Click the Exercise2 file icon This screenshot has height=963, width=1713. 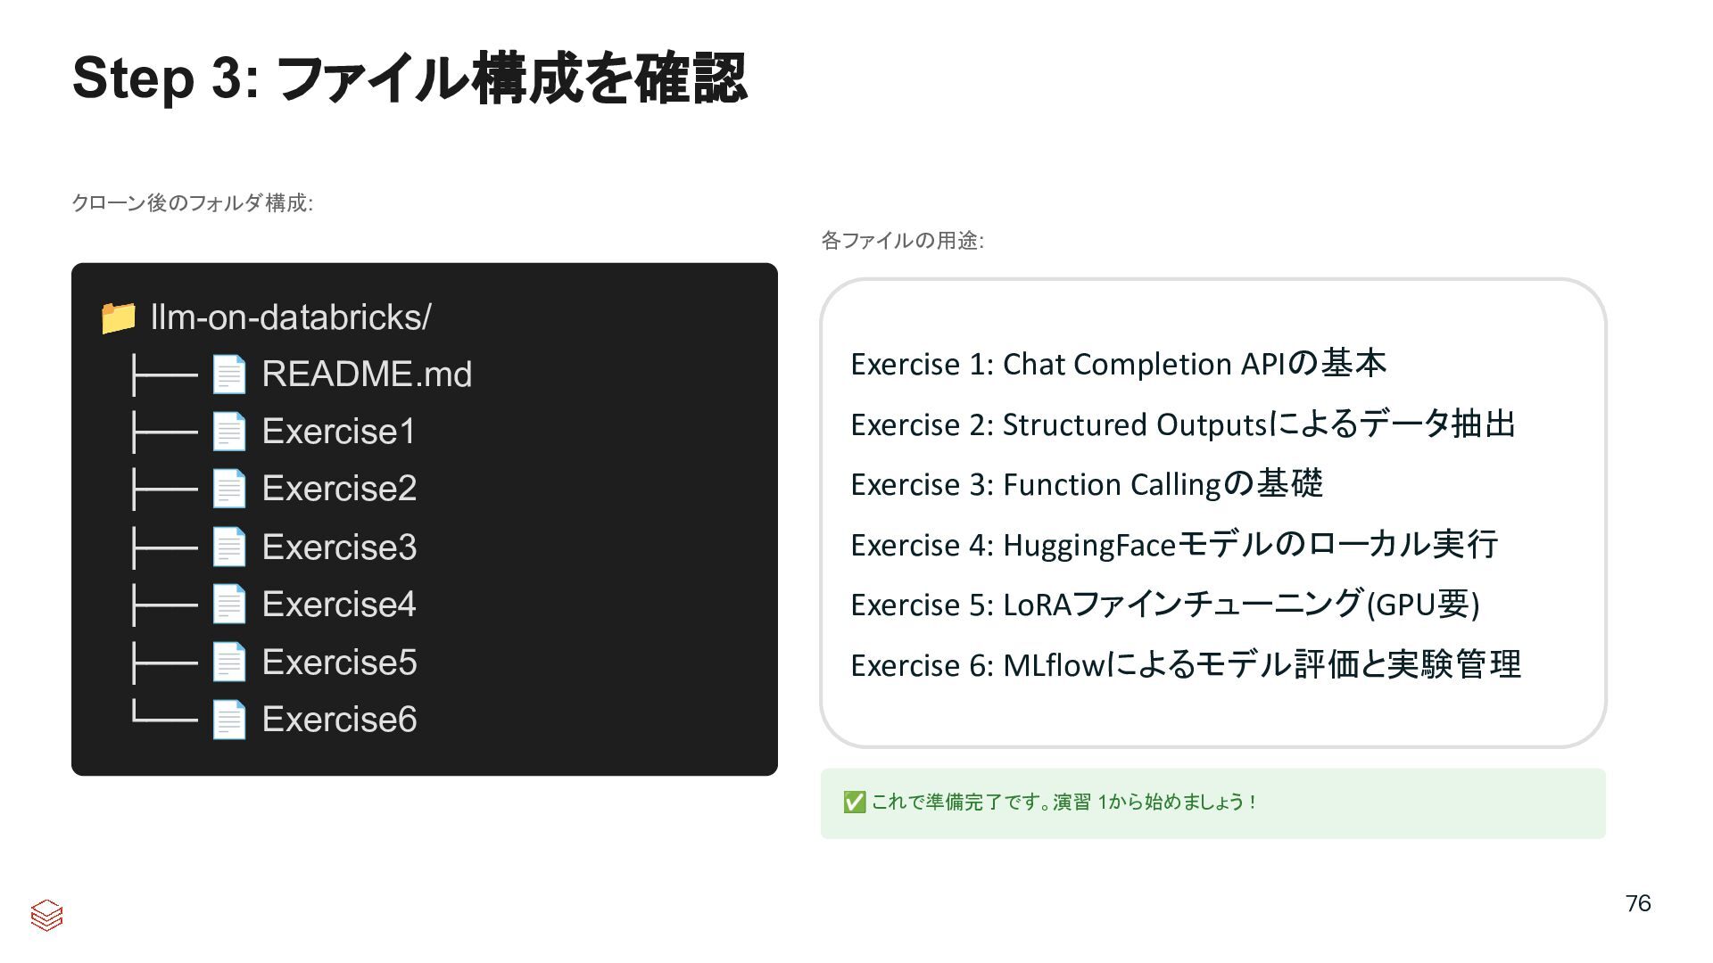228,489
